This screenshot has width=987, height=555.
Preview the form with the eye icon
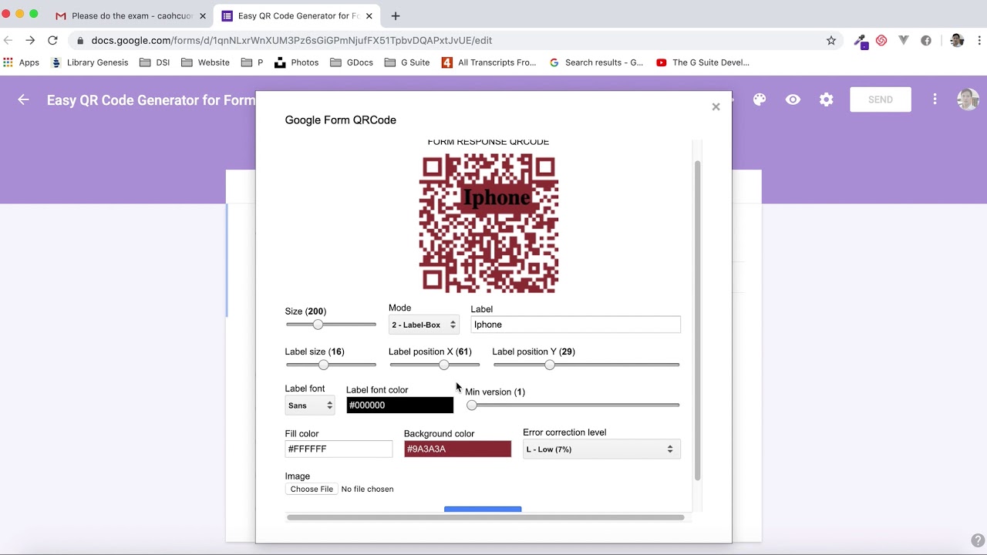pyautogui.click(x=793, y=99)
